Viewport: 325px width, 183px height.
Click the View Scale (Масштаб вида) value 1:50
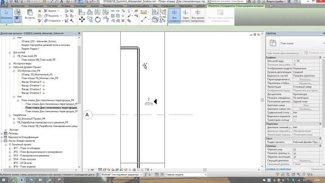tap(306, 61)
